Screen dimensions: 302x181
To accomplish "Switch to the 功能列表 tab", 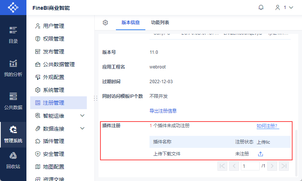I will (x=160, y=23).
